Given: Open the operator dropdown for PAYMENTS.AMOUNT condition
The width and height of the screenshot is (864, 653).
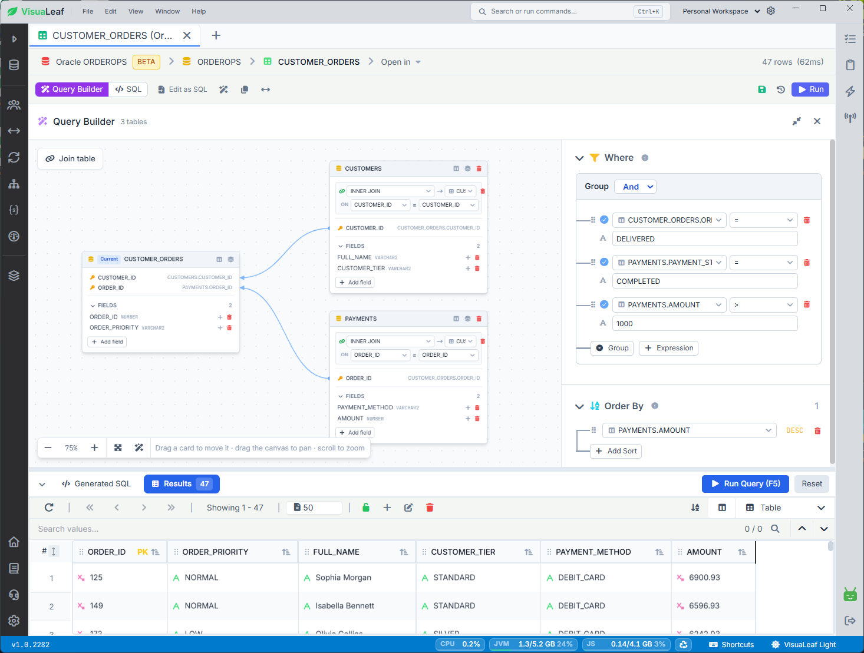Looking at the screenshot, I should point(763,304).
